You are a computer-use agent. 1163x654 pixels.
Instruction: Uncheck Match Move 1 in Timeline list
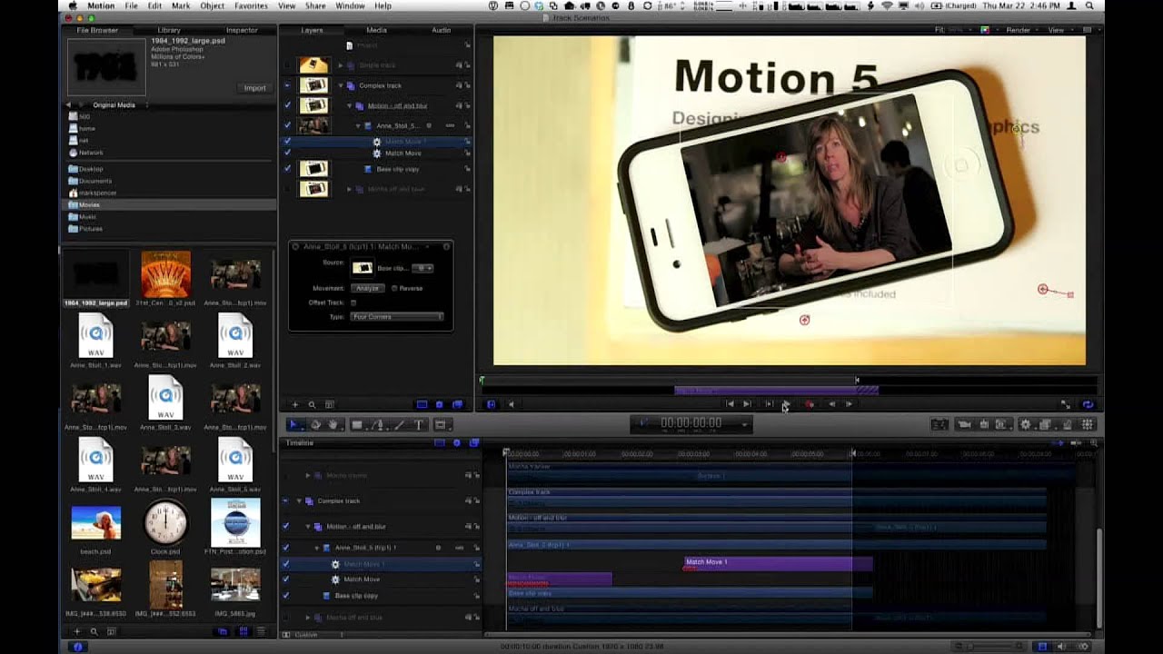pyautogui.click(x=286, y=564)
